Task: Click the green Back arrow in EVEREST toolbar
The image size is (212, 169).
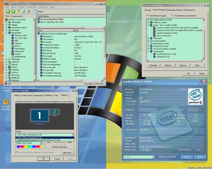Action: (8, 11)
